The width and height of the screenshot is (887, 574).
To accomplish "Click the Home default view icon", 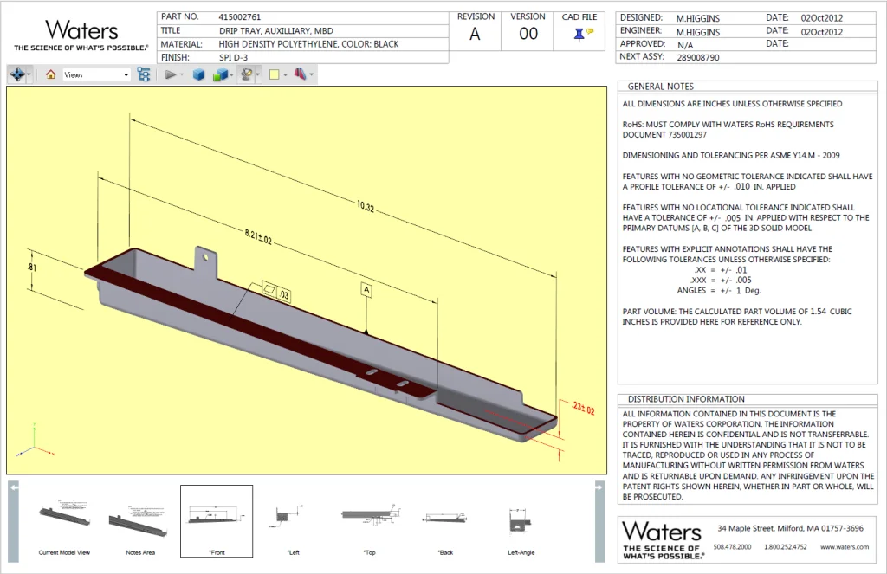I will point(50,75).
